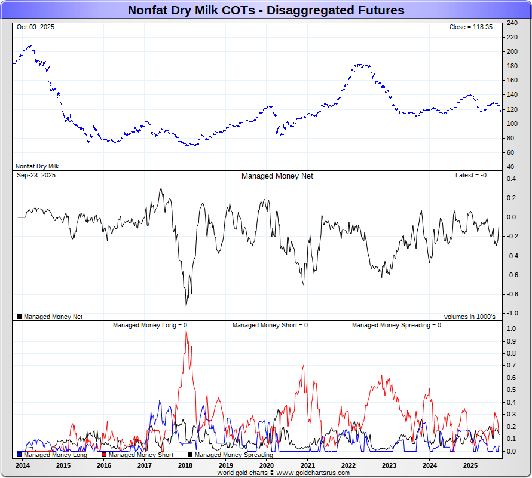The width and height of the screenshot is (532, 478).
Task: Click the 2024 x-axis year label
Action: [430, 466]
